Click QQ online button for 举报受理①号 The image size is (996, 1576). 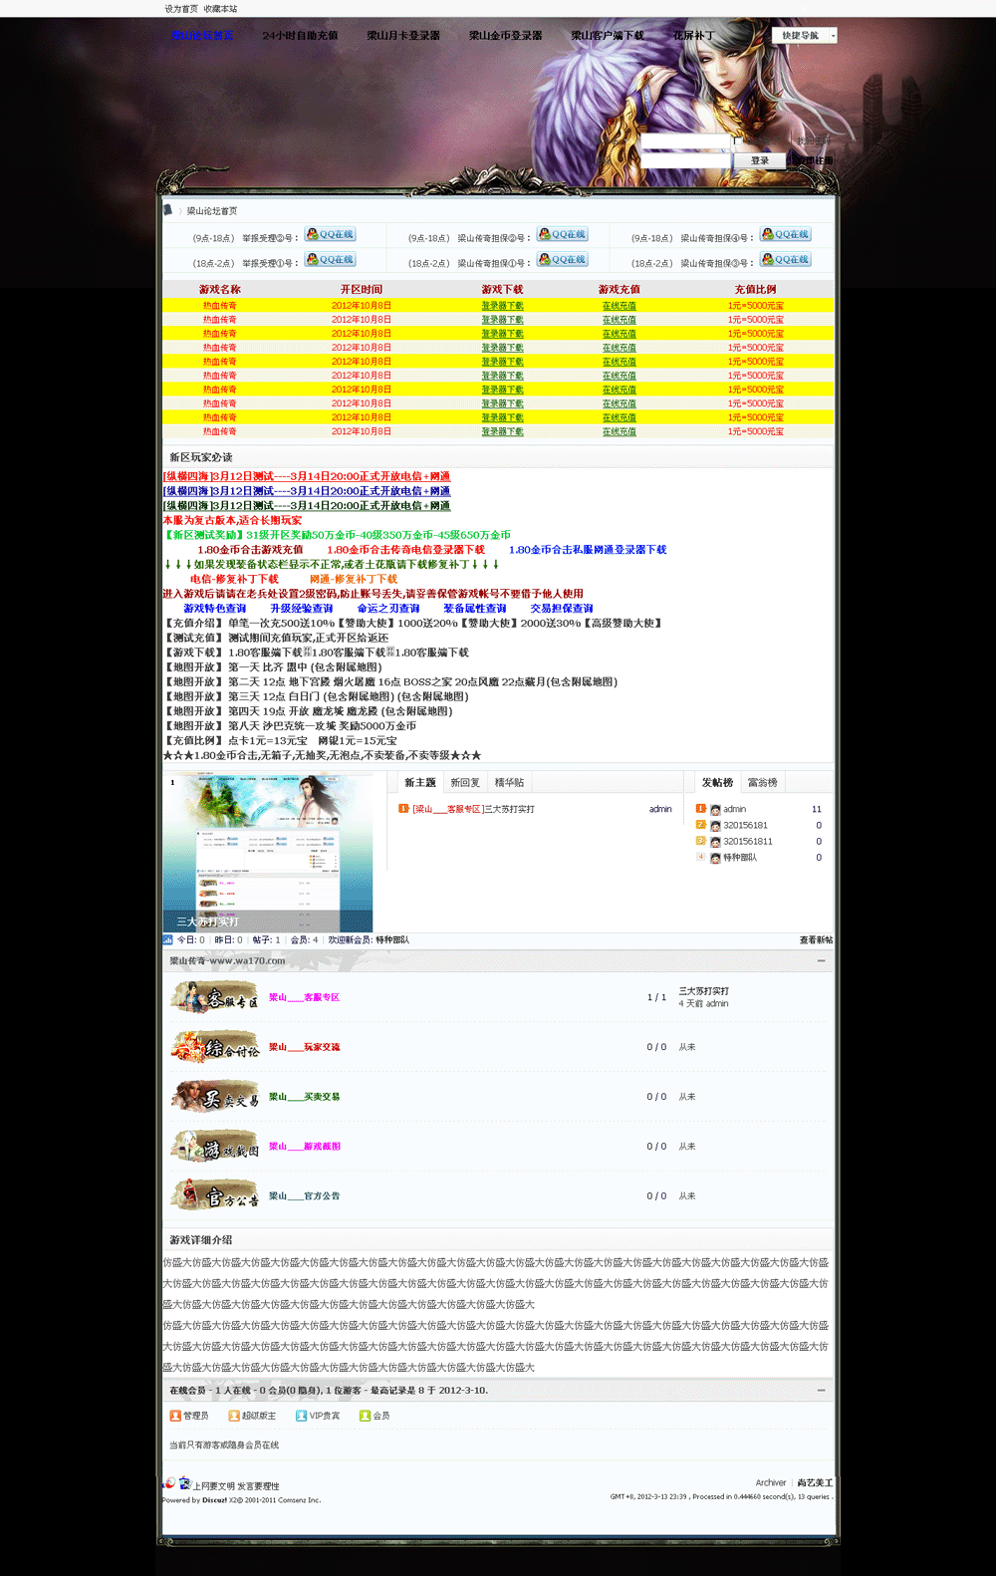point(330,259)
